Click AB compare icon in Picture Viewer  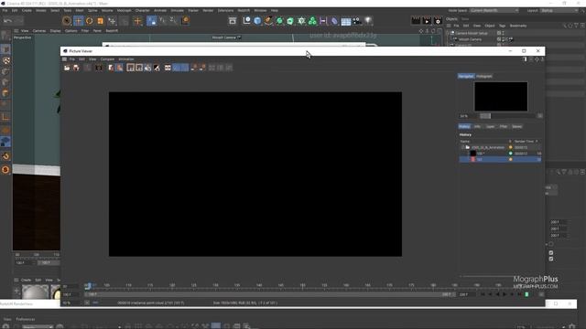click(x=168, y=68)
